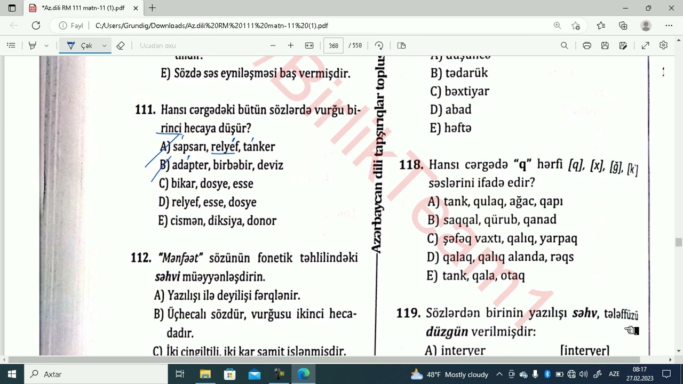The image size is (683, 384).
Task: Expand the highlighter color options
Action: coord(46,46)
